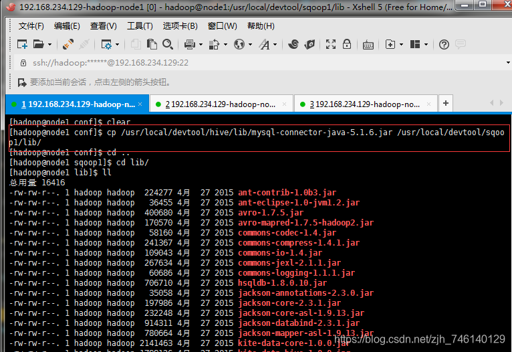Close session tab 3

tap(428, 104)
